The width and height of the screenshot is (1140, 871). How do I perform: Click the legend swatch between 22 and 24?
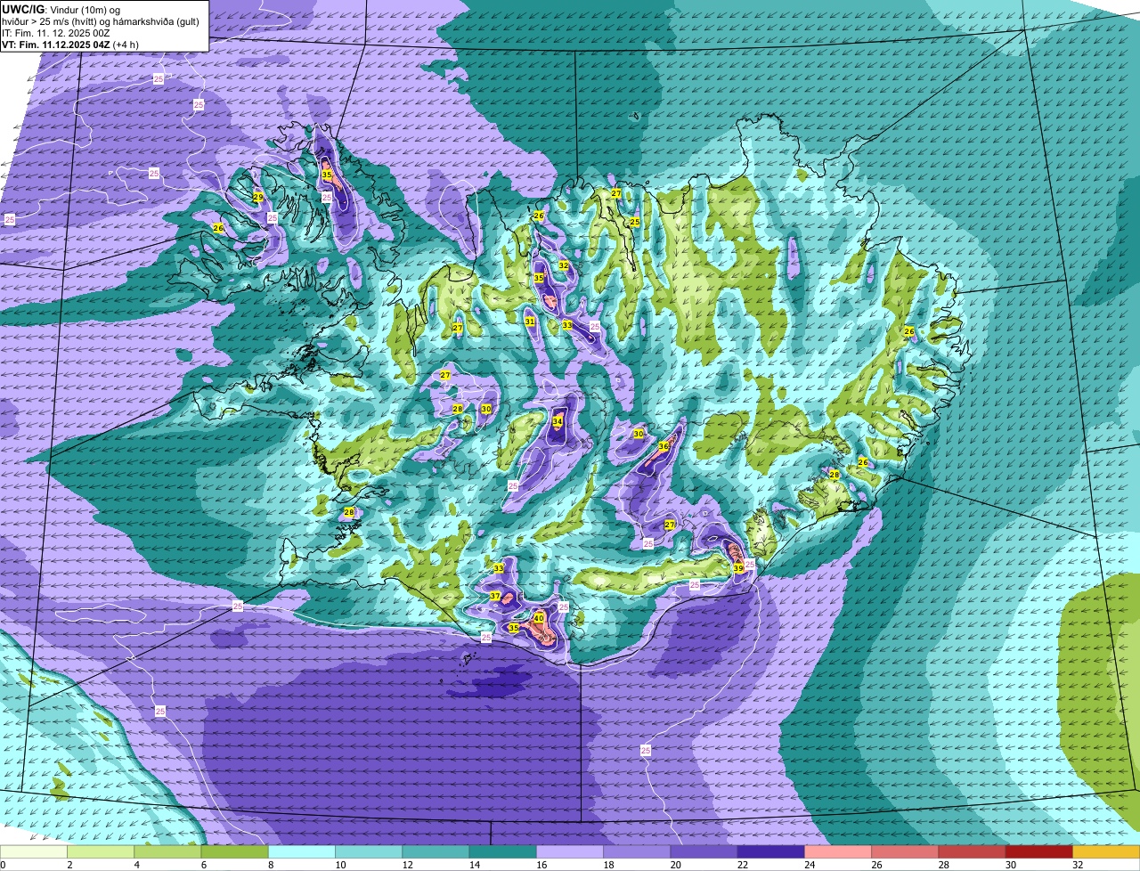[x=771, y=851]
